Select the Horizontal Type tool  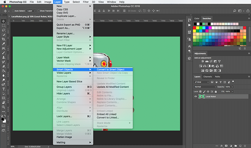pyautogui.click(x=3, y=89)
